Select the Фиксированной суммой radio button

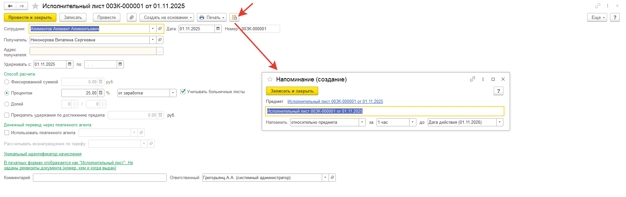point(7,82)
